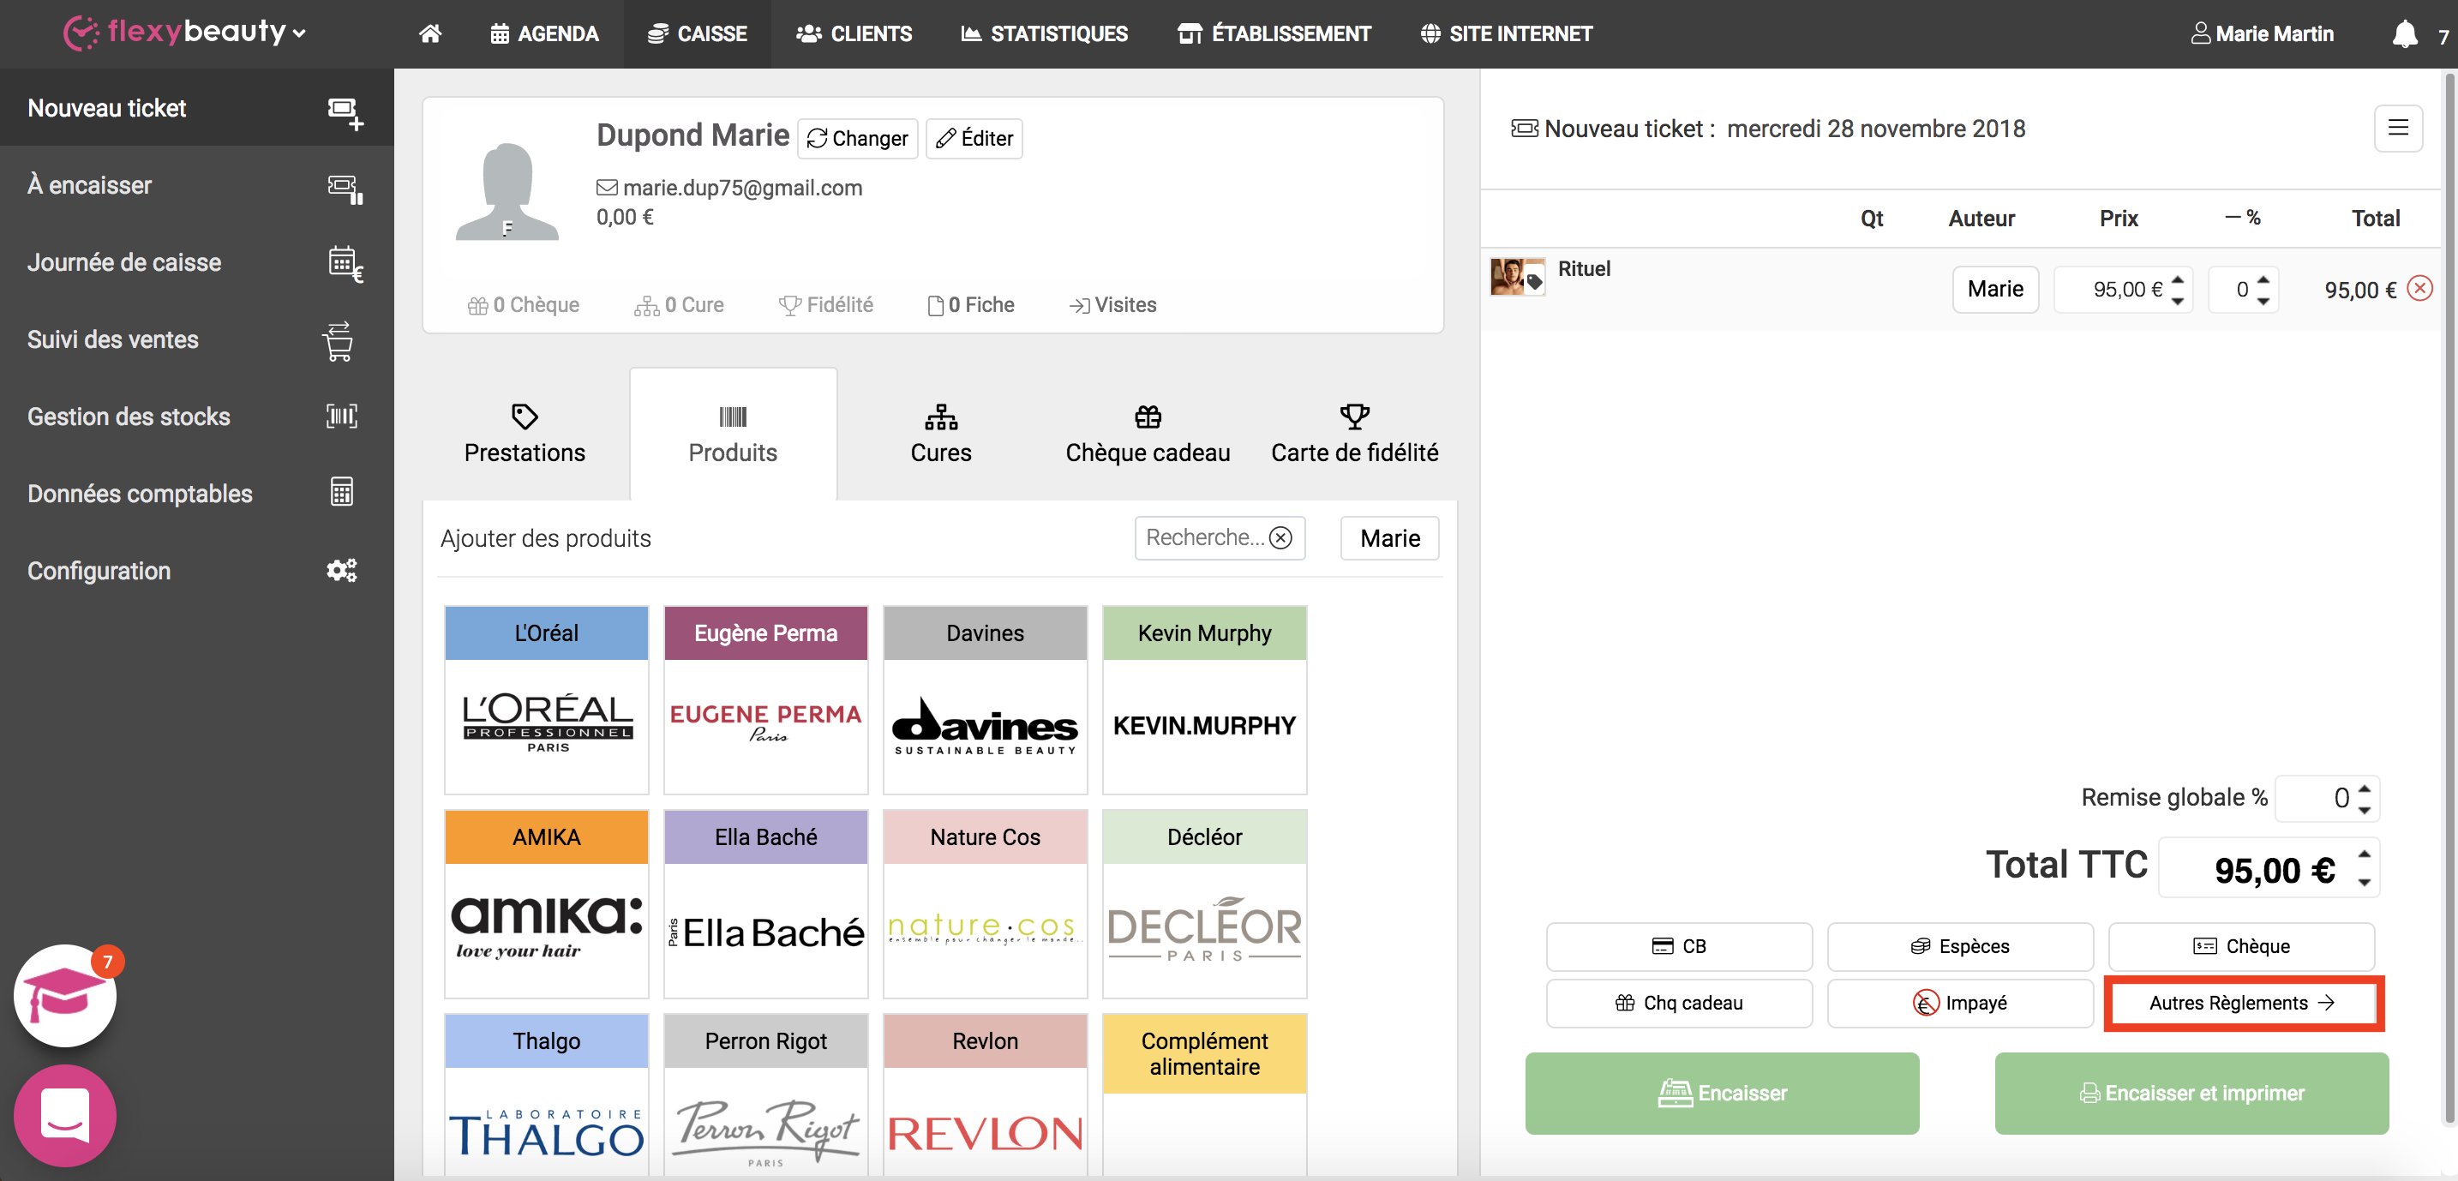Click Éditer to edit the client

coord(974,140)
